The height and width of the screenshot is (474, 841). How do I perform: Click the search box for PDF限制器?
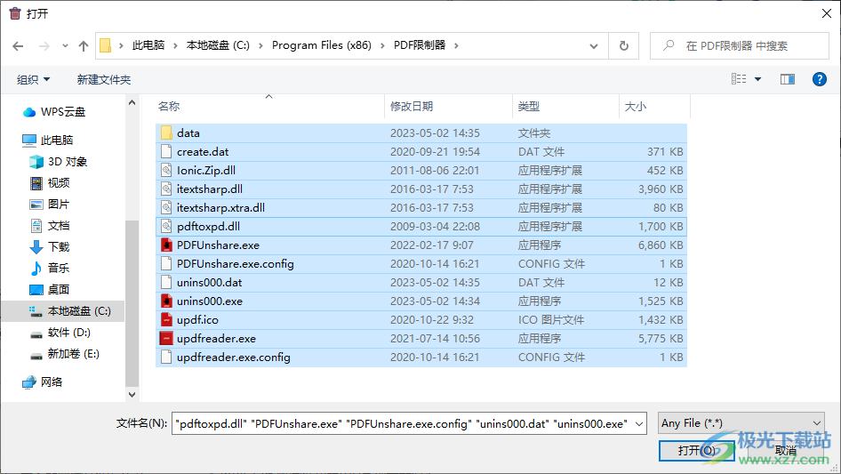click(740, 45)
